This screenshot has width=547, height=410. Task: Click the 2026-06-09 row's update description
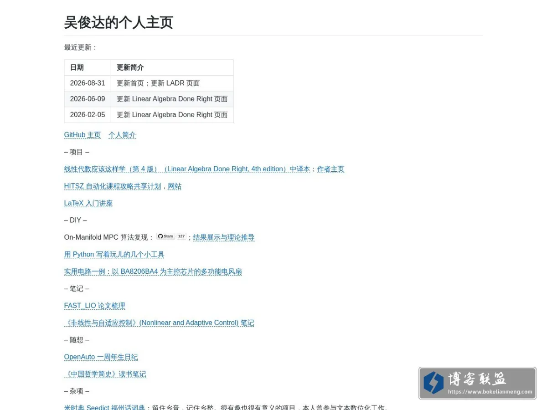(172, 99)
